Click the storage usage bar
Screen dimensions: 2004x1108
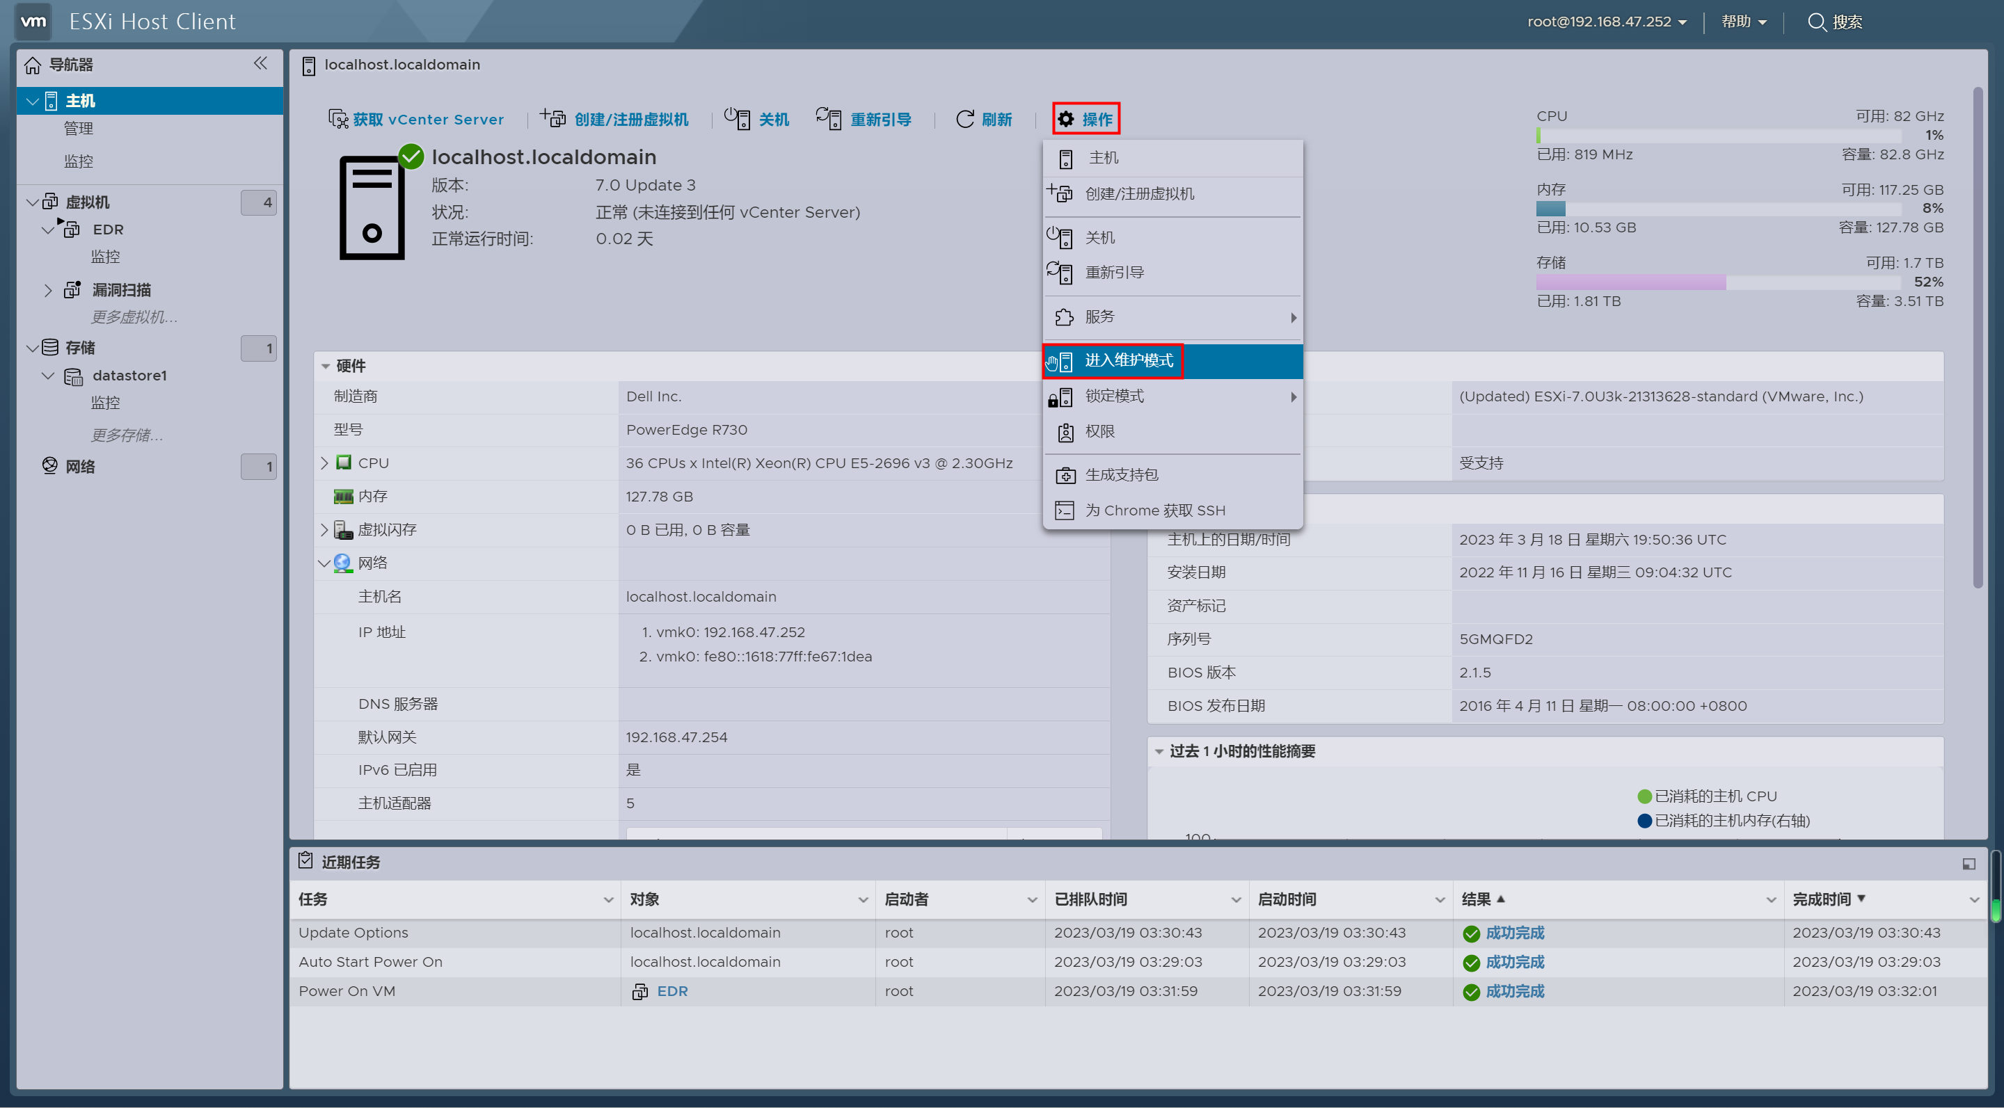pos(1719,282)
